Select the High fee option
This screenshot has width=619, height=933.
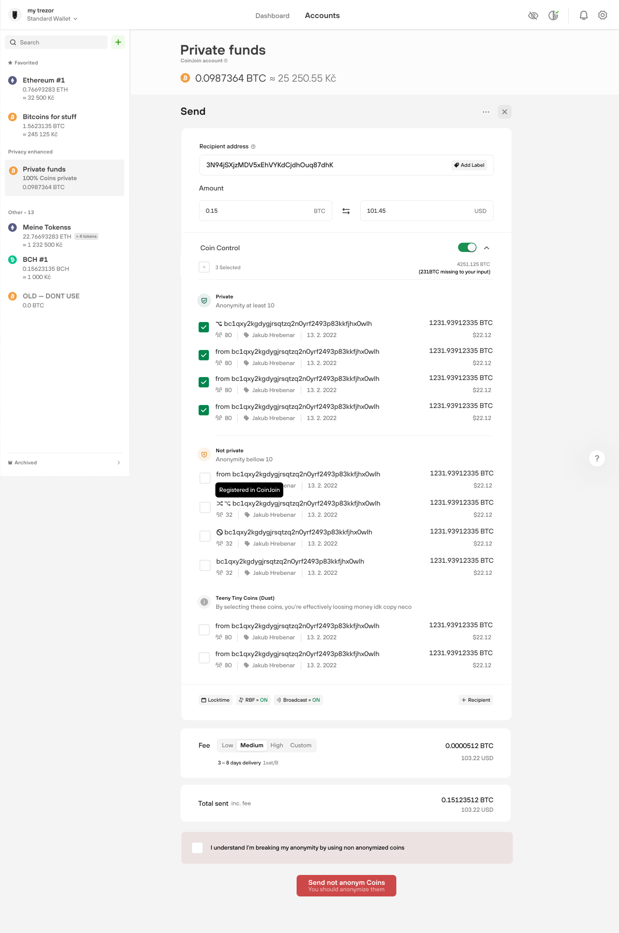[277, 746]
